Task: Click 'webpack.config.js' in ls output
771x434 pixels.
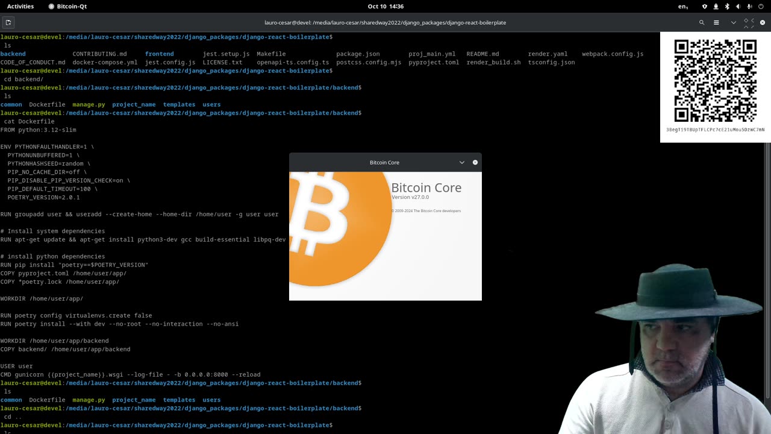Action: pos(613,54)
